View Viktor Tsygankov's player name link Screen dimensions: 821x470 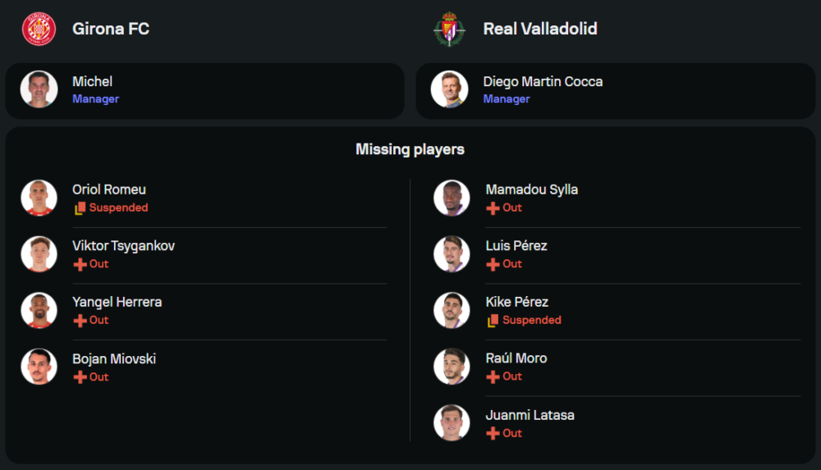coord(123,246)
